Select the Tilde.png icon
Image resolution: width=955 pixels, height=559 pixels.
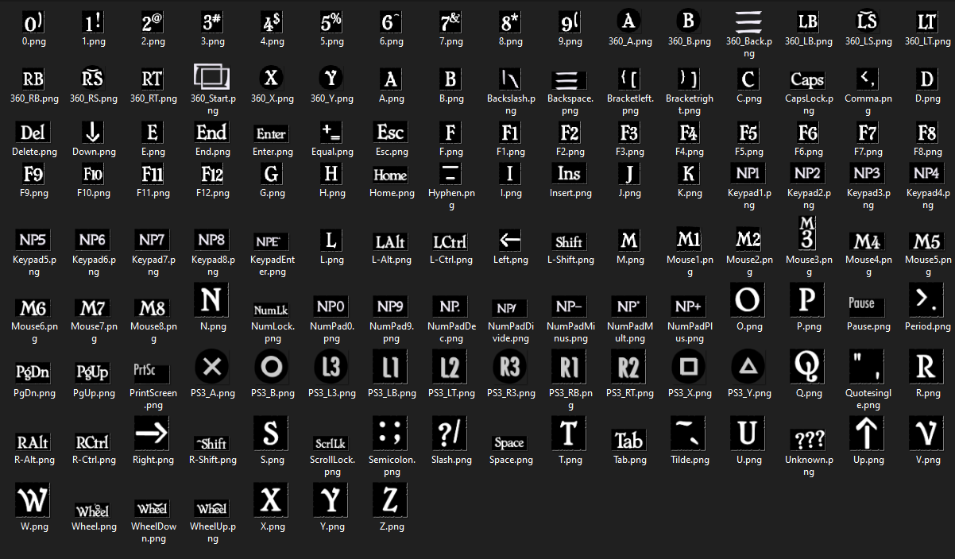click(688, 434)
